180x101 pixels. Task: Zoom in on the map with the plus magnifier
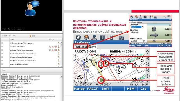(x=147, y=58)
